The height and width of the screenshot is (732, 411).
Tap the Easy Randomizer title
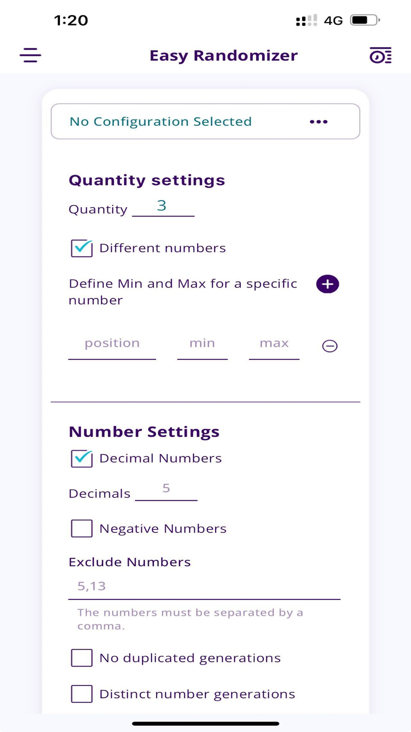[x=224, y=56]
